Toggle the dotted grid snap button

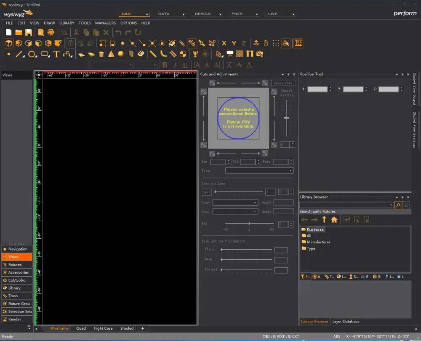276,43
